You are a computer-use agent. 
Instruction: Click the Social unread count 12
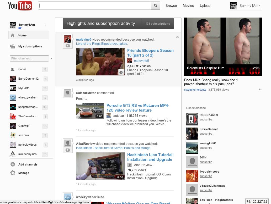tap(45, 69)
